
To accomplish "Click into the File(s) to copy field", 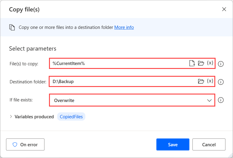I will (119, 63).
